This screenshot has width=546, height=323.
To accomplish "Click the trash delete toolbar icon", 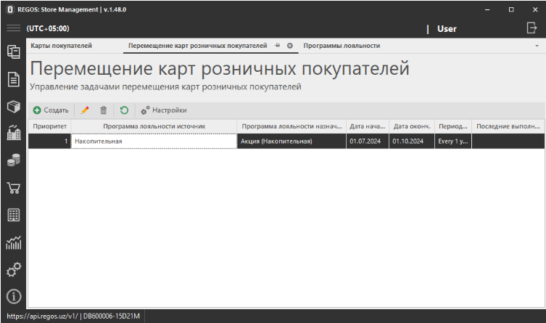I will point(104,110).
